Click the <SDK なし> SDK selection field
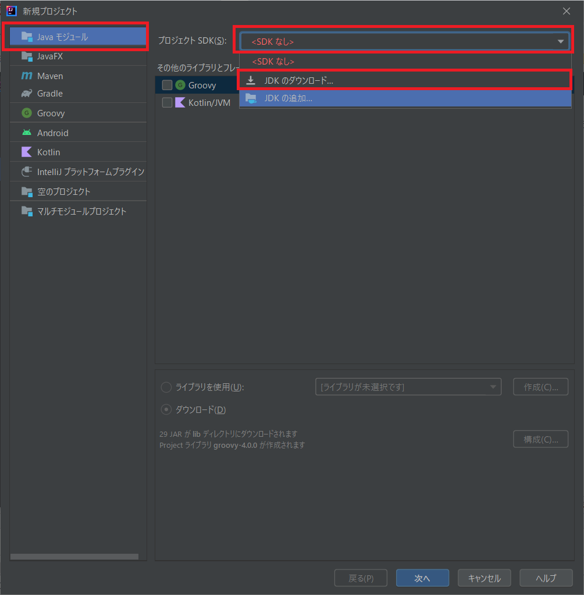Image resolution: width=584 pixels, height=595 pixels. click(404, 41)
